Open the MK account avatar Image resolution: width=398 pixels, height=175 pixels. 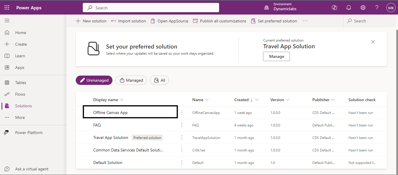pyautogui.click(x=391, y=8)
